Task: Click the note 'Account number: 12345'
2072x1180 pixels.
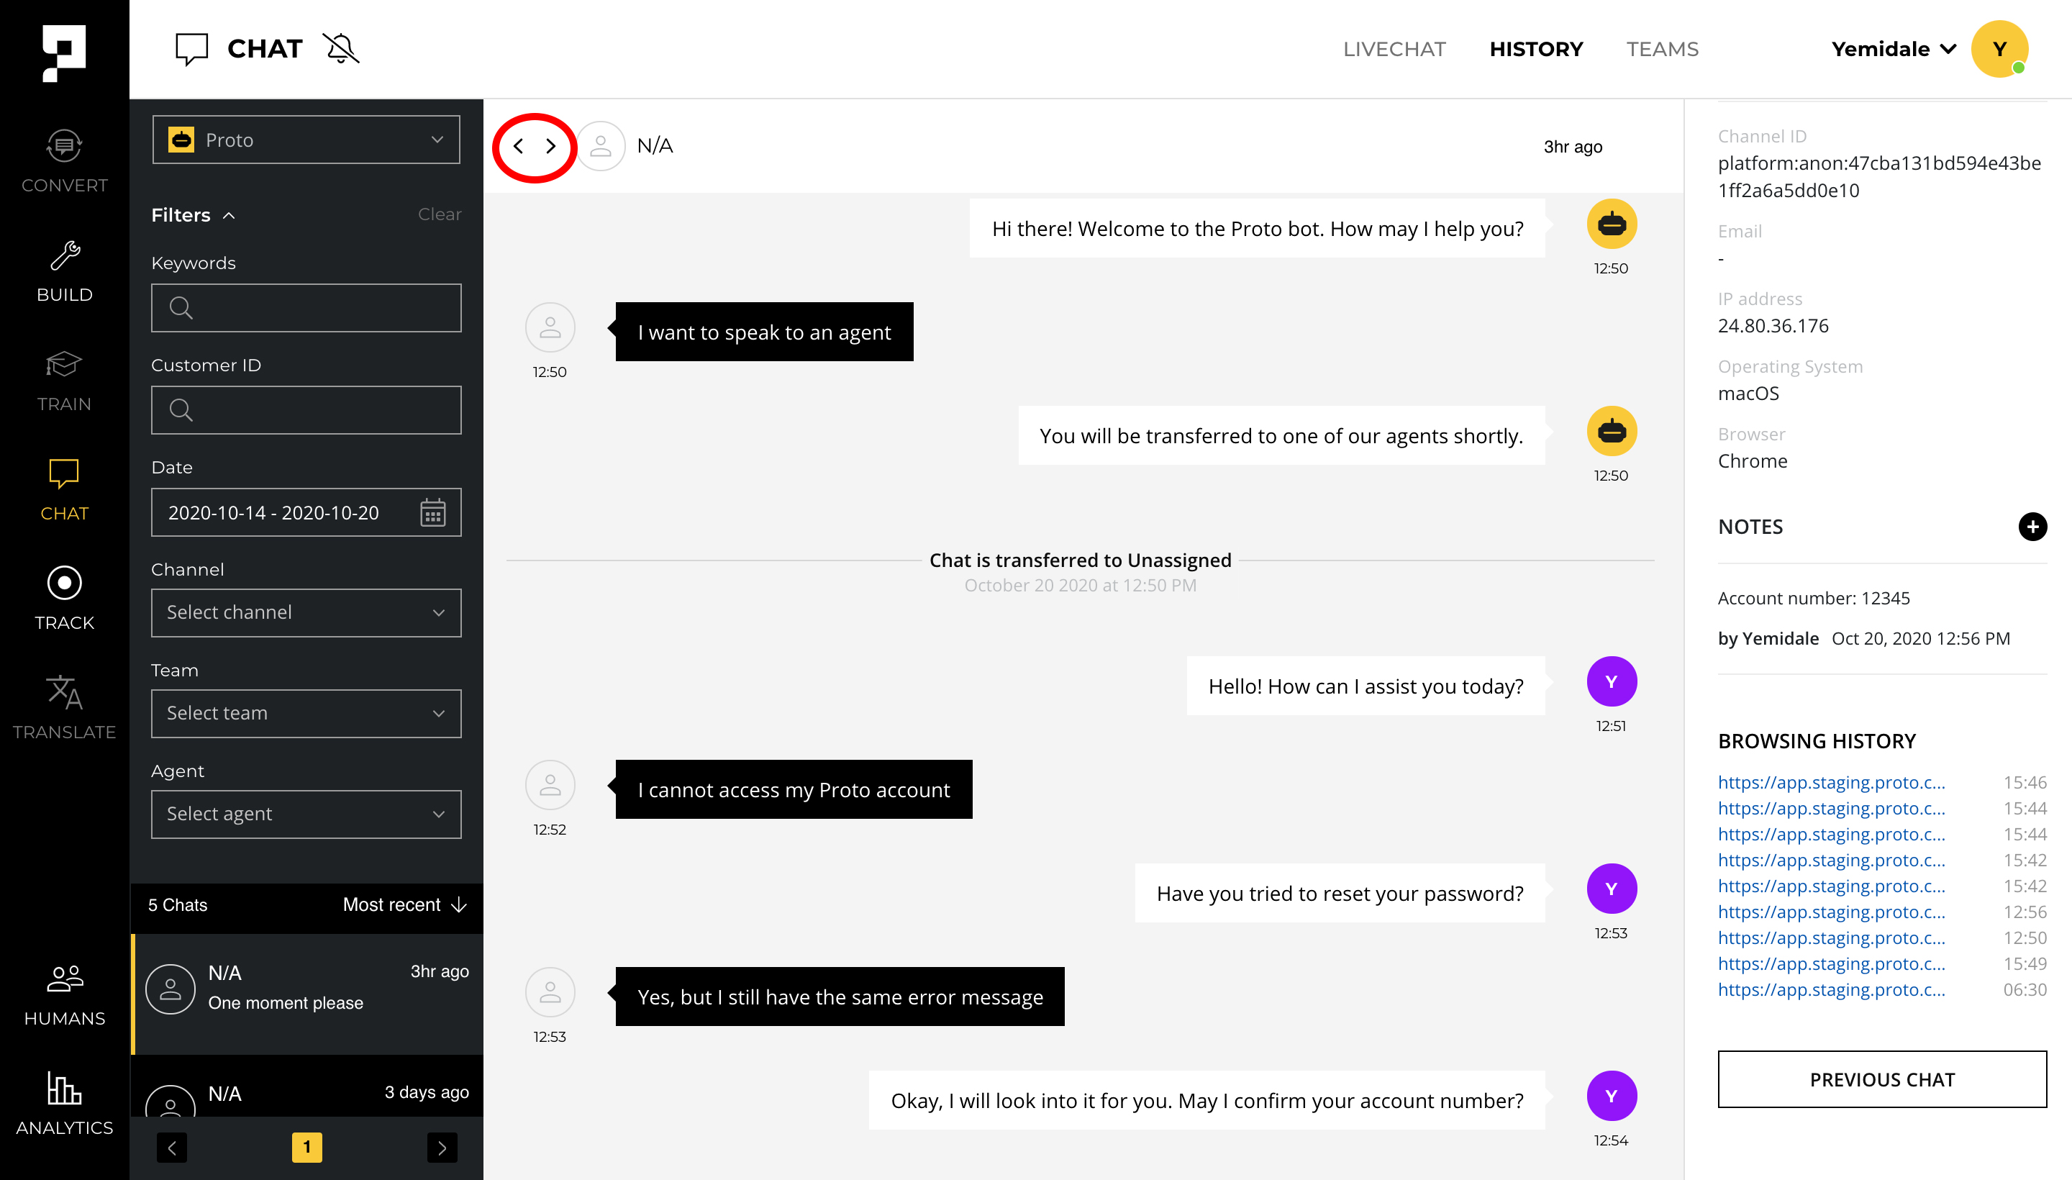Action: coord(1814,598)
